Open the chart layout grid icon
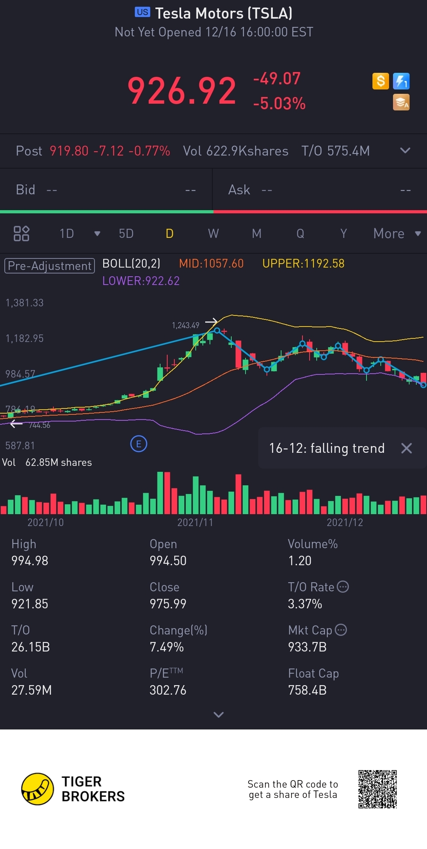This screenshot has height=849, width=427. tap(21, 234)
